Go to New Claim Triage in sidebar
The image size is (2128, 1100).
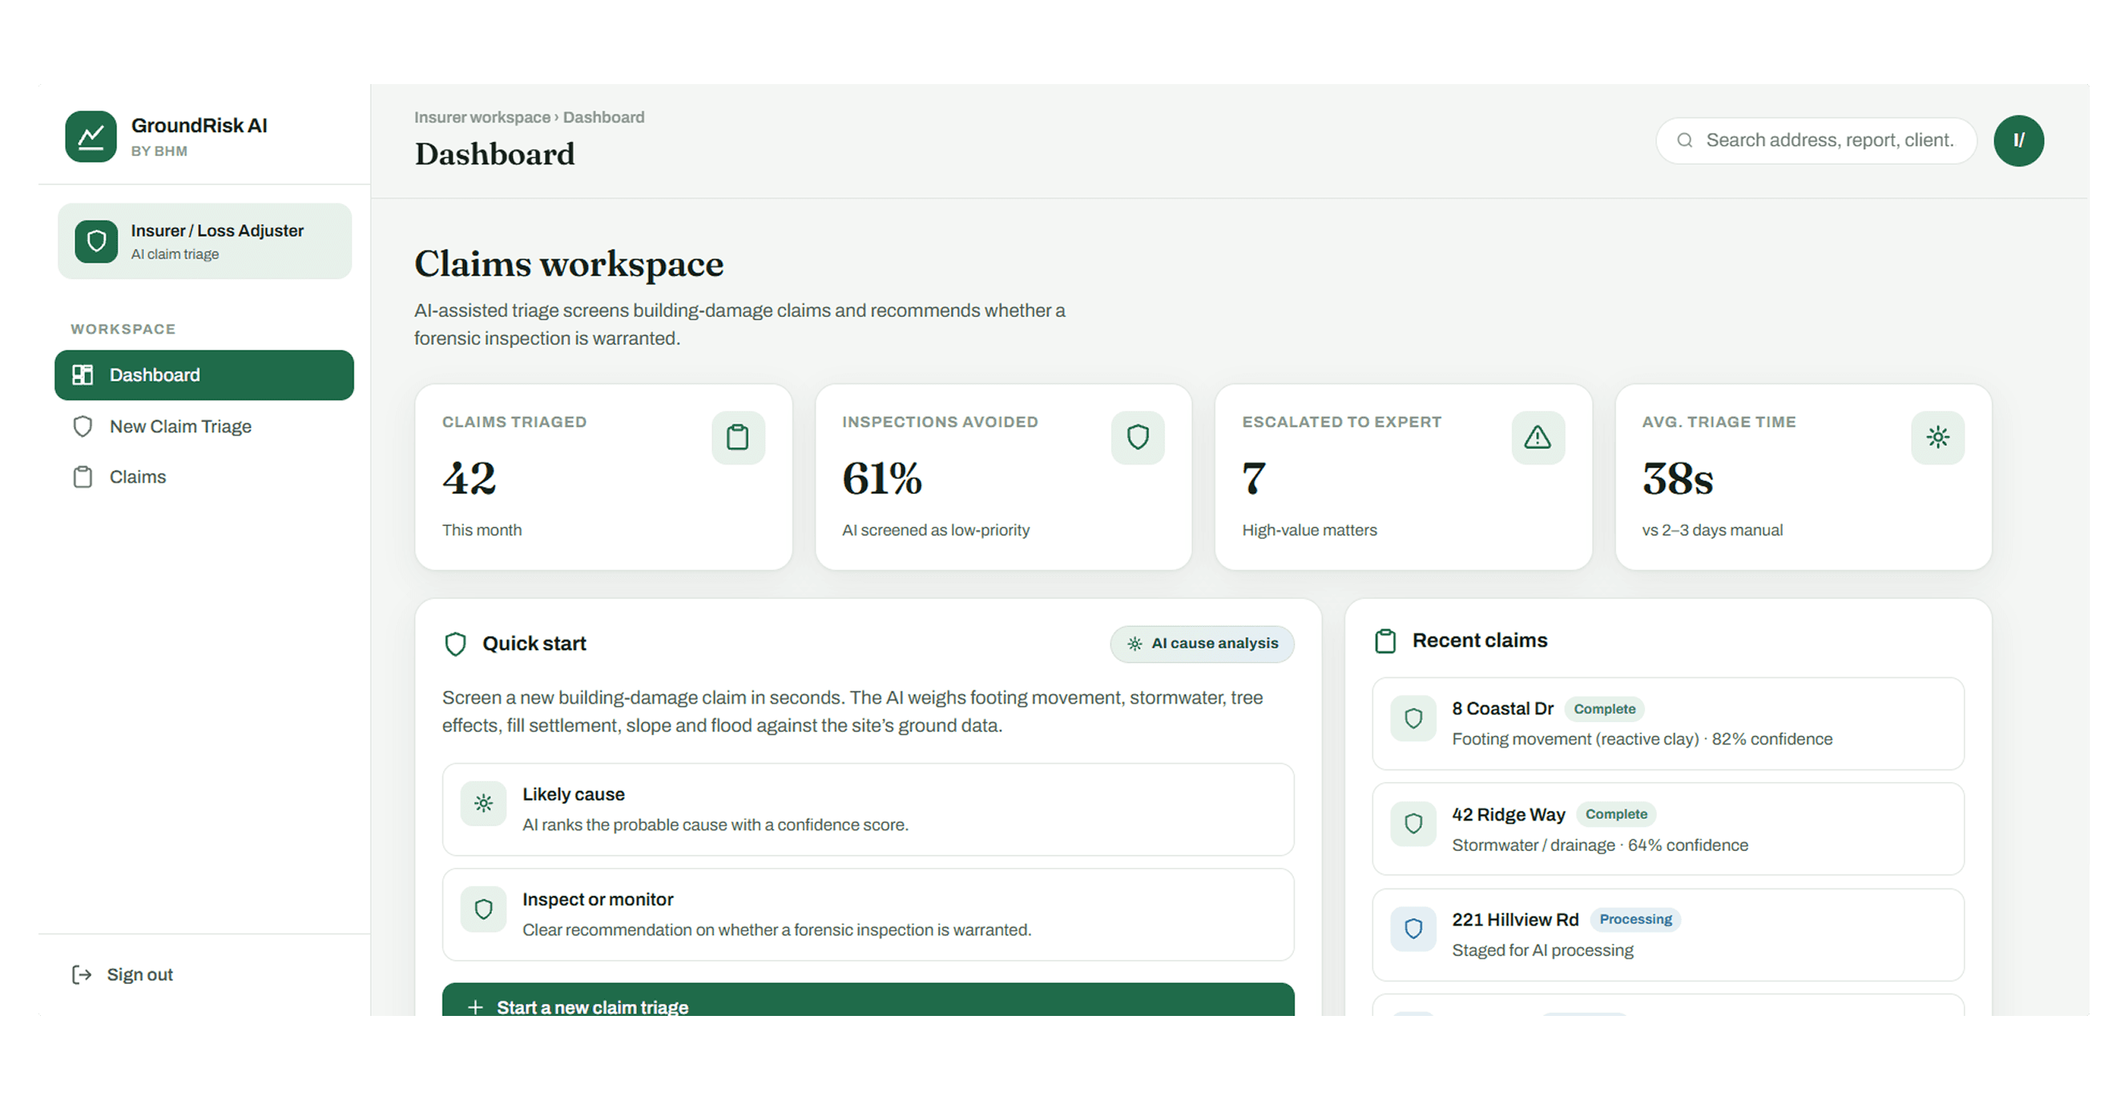pos(204,427)
